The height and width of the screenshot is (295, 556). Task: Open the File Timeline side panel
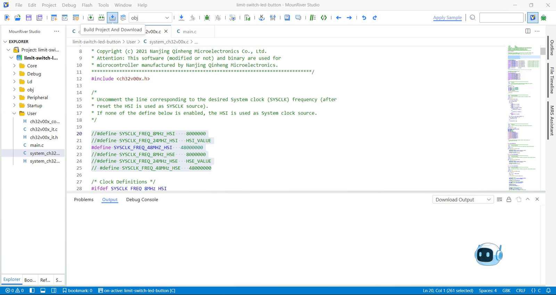click(x=552, y=80)
